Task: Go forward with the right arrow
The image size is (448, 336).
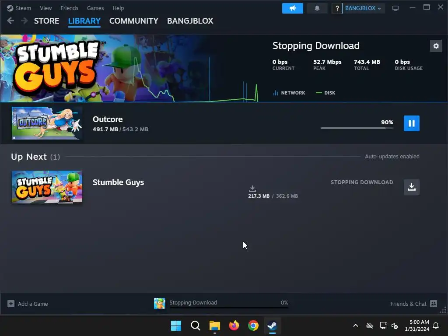Action: point(24,21)
